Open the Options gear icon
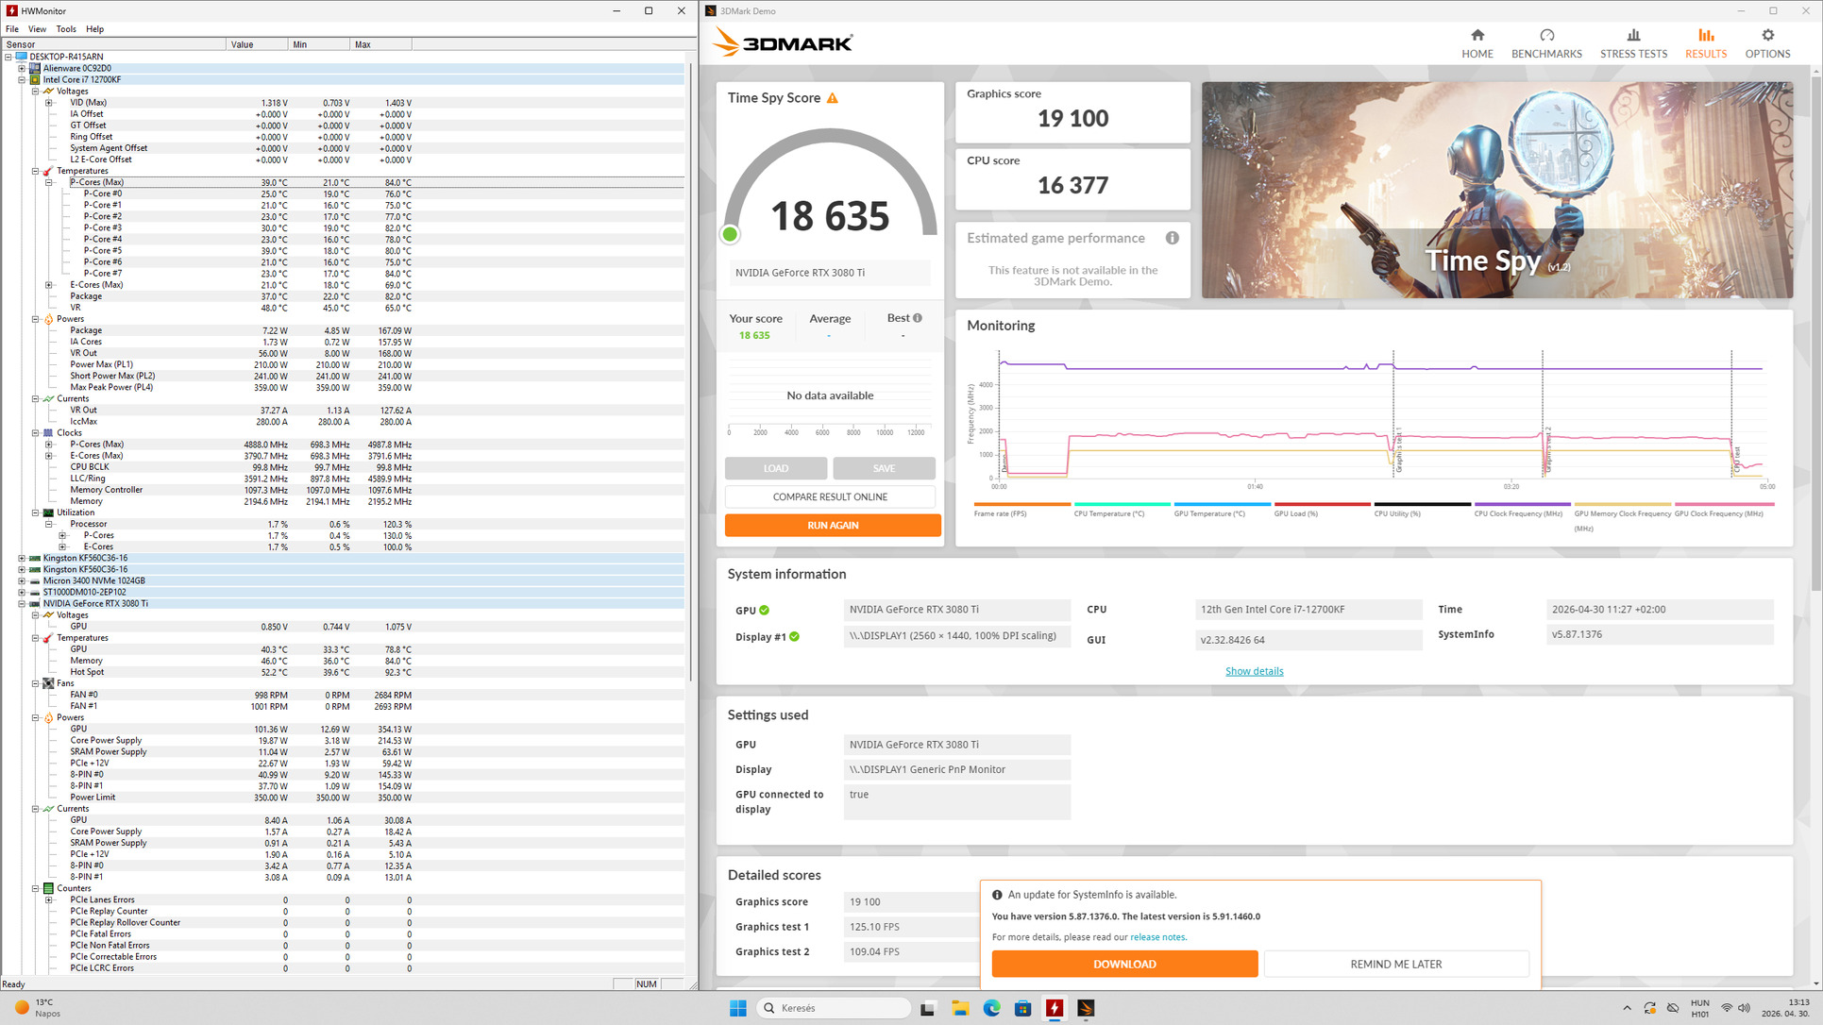Viewport: 1823px width, 1025px height. click(x=1766, y=36)
